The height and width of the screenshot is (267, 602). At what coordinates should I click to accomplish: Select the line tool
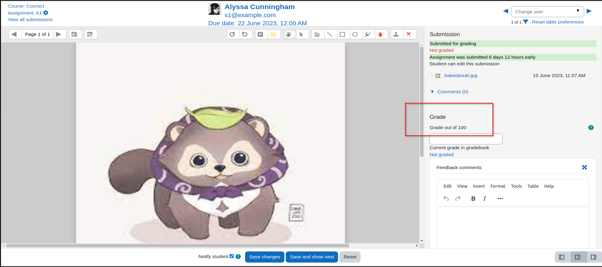(330, 34)
